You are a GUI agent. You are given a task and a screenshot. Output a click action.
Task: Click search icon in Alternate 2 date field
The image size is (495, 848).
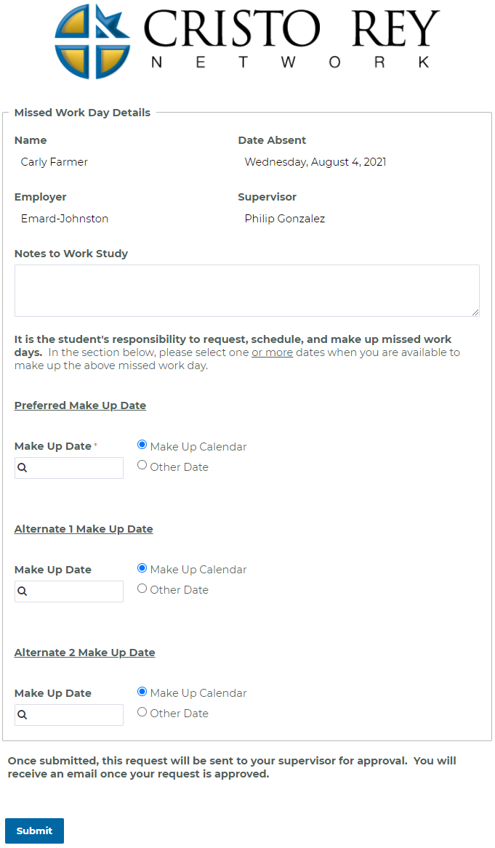[x=23, y=715]
